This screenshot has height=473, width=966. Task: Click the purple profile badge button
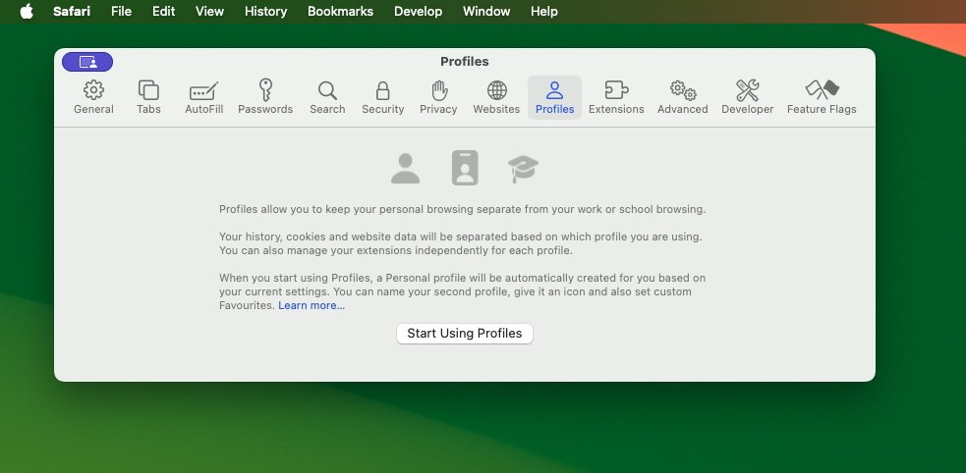coord(87,62)
